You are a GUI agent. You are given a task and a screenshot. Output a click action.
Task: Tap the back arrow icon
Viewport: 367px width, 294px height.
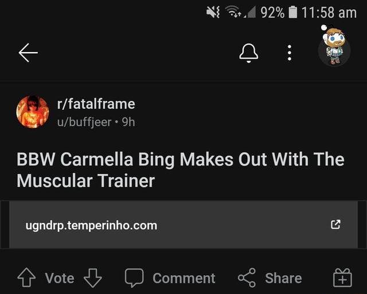tap(28, 53)
